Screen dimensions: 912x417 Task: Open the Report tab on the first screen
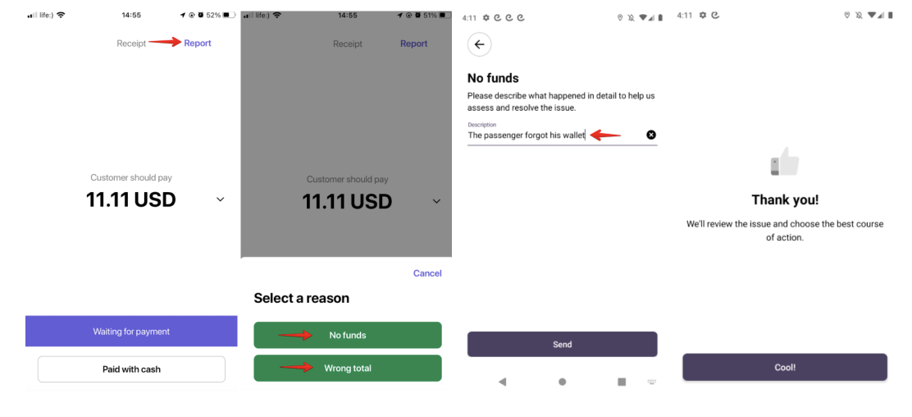pyautogui.click(x=198, y=44)
